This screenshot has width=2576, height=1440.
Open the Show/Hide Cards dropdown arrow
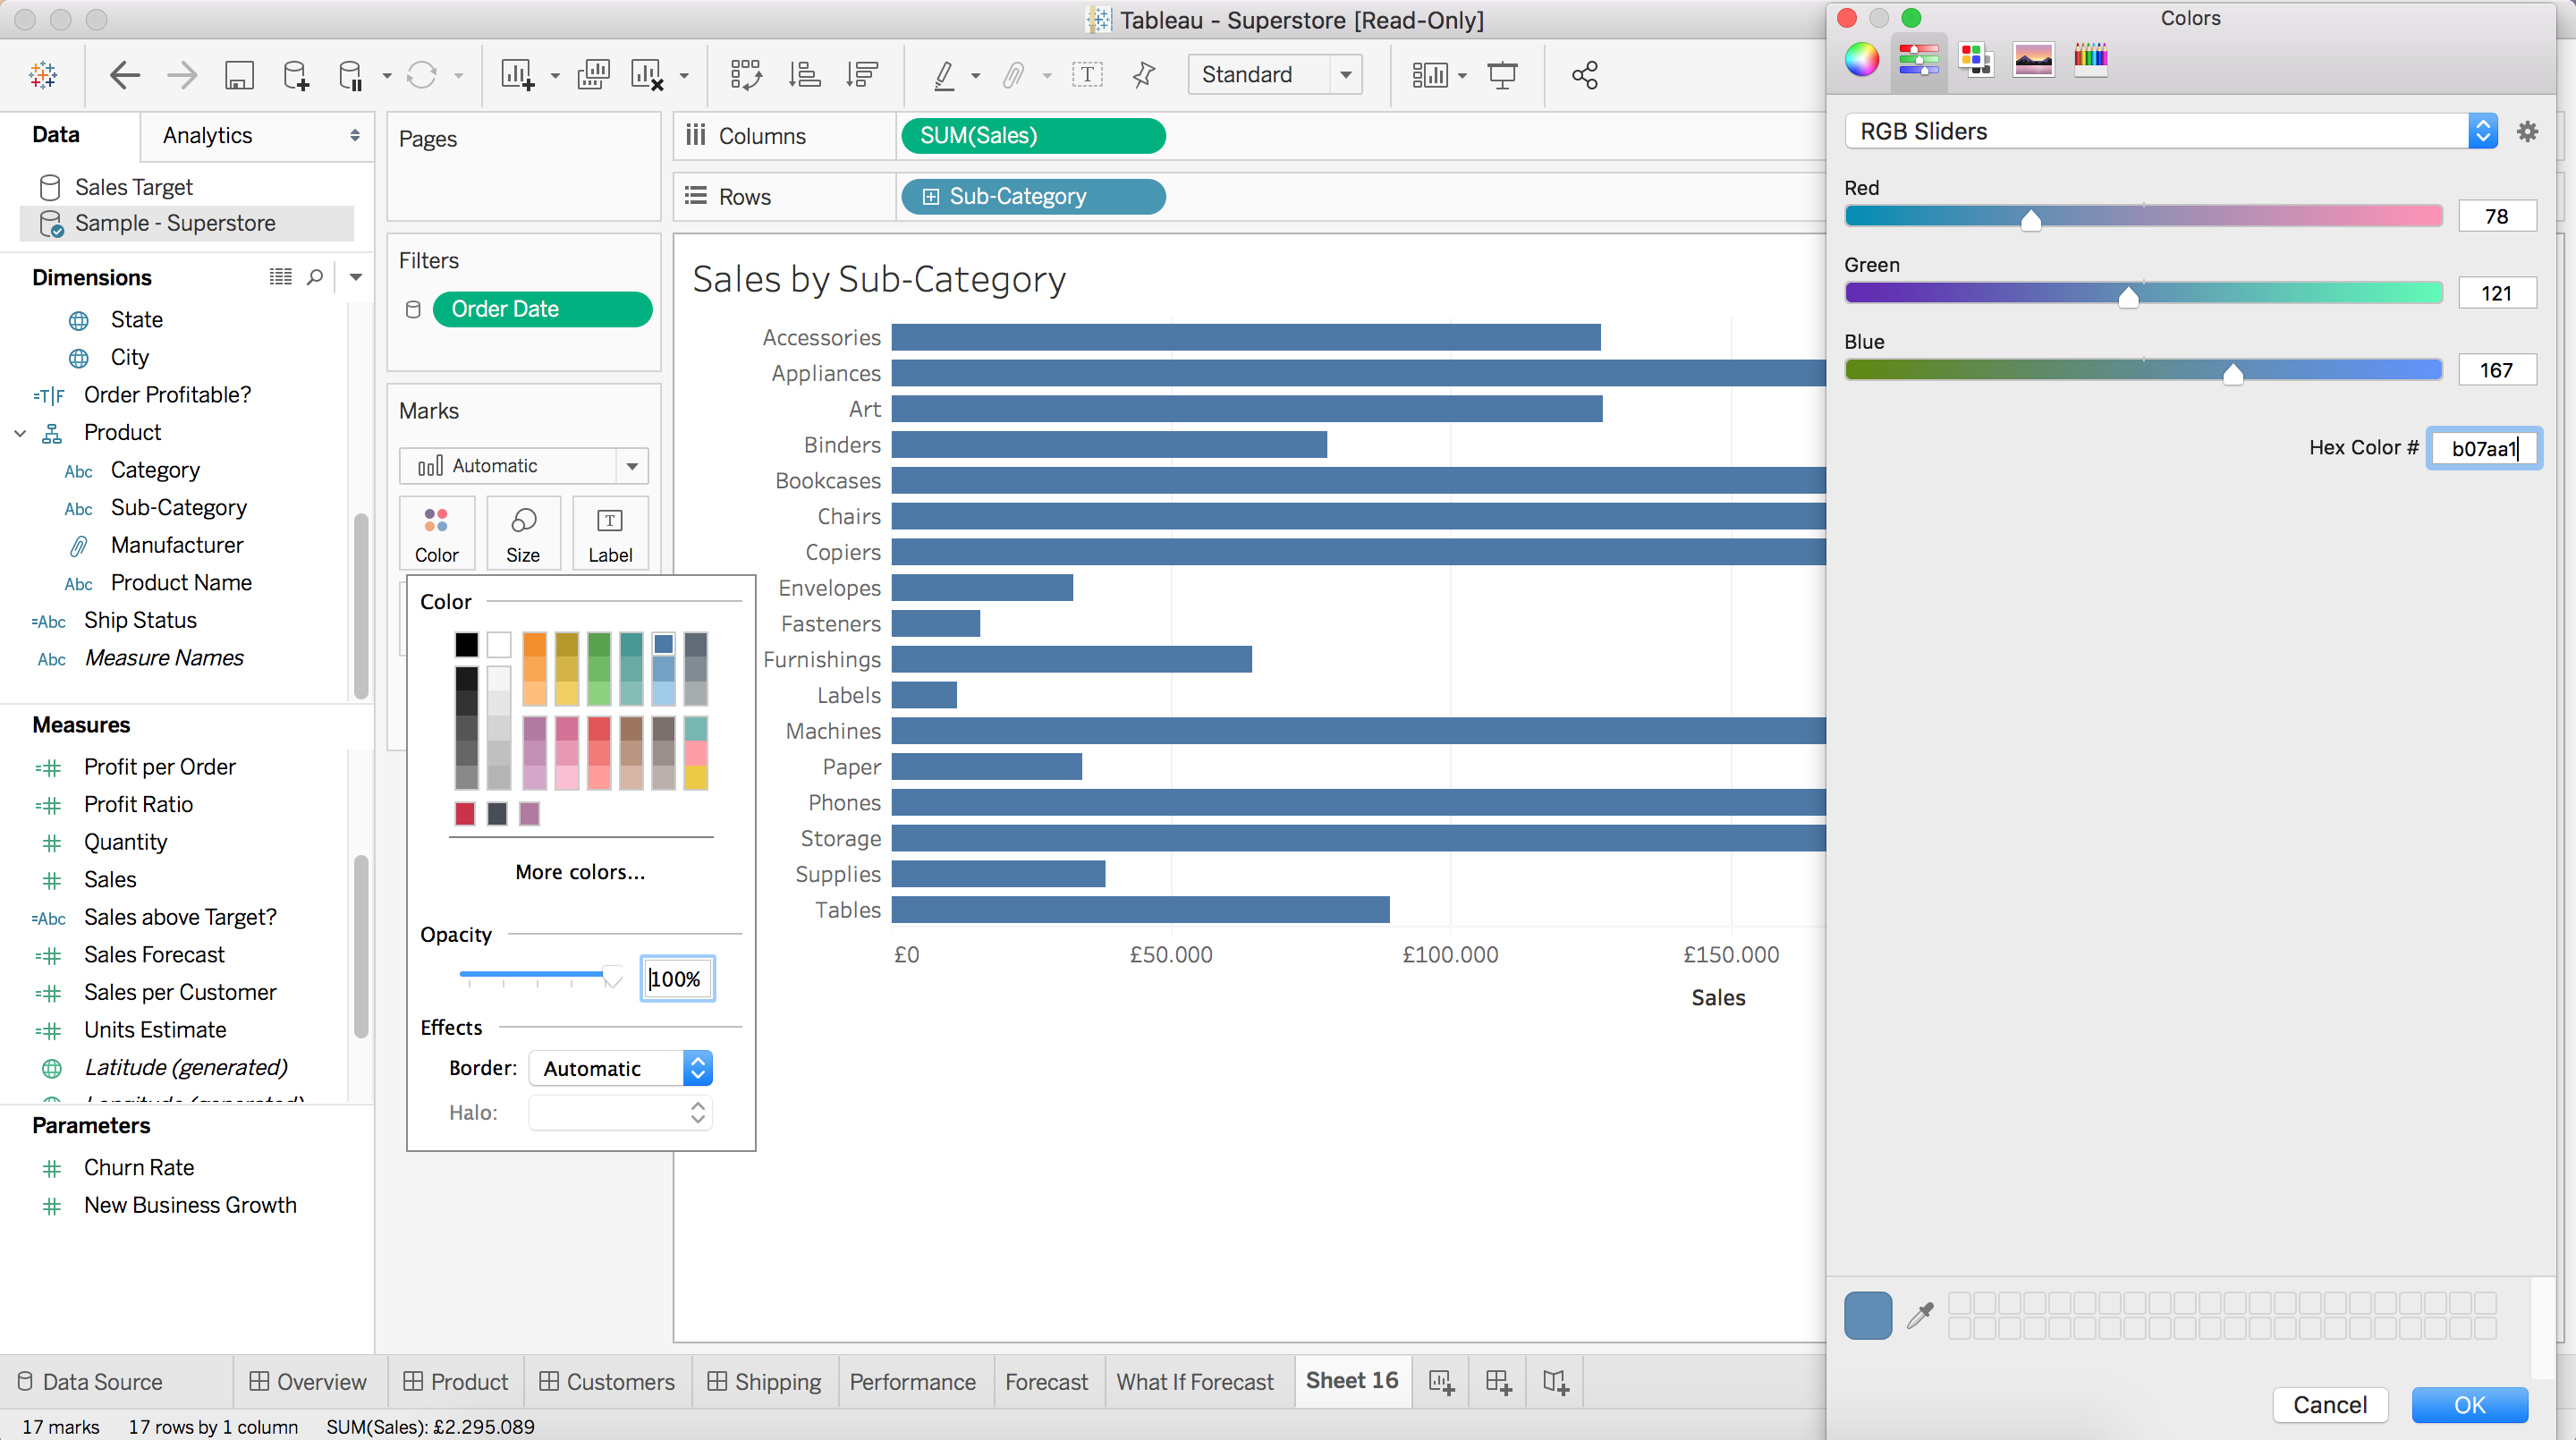[x=1462, y=76]
